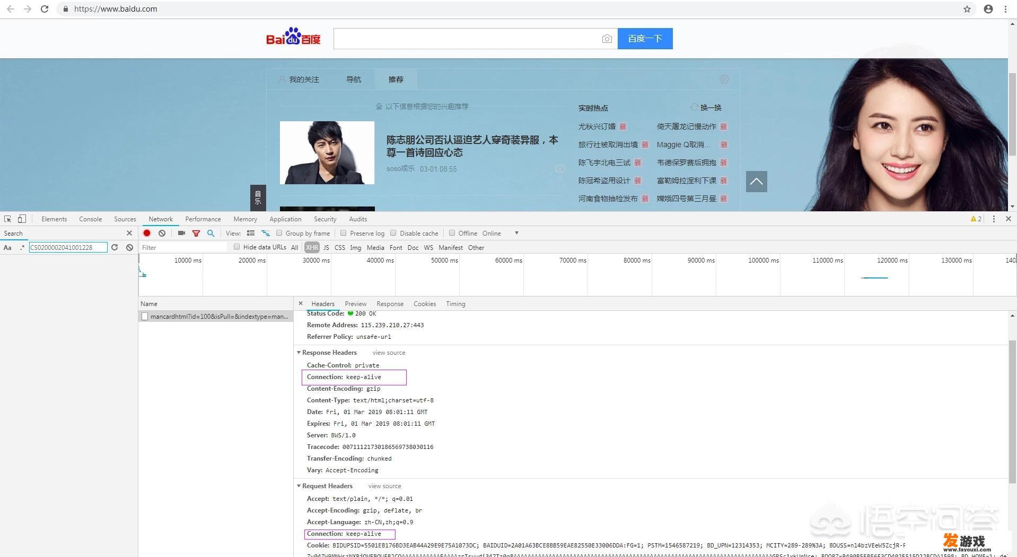Collapse the Response Headers section
1017x557 pixels.
pos(299,353)
